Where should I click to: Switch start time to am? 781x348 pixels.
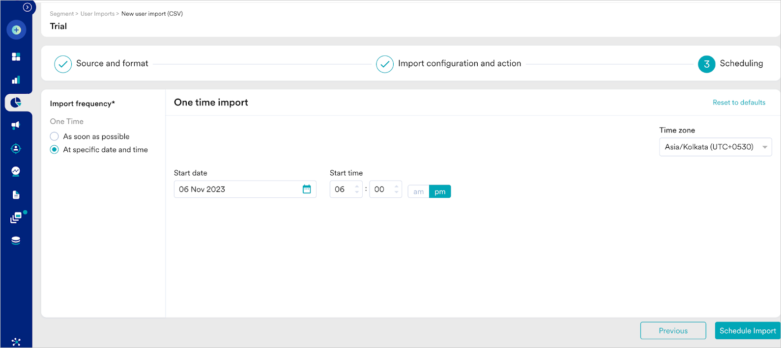pyautogui.click(x=418, y=191)
